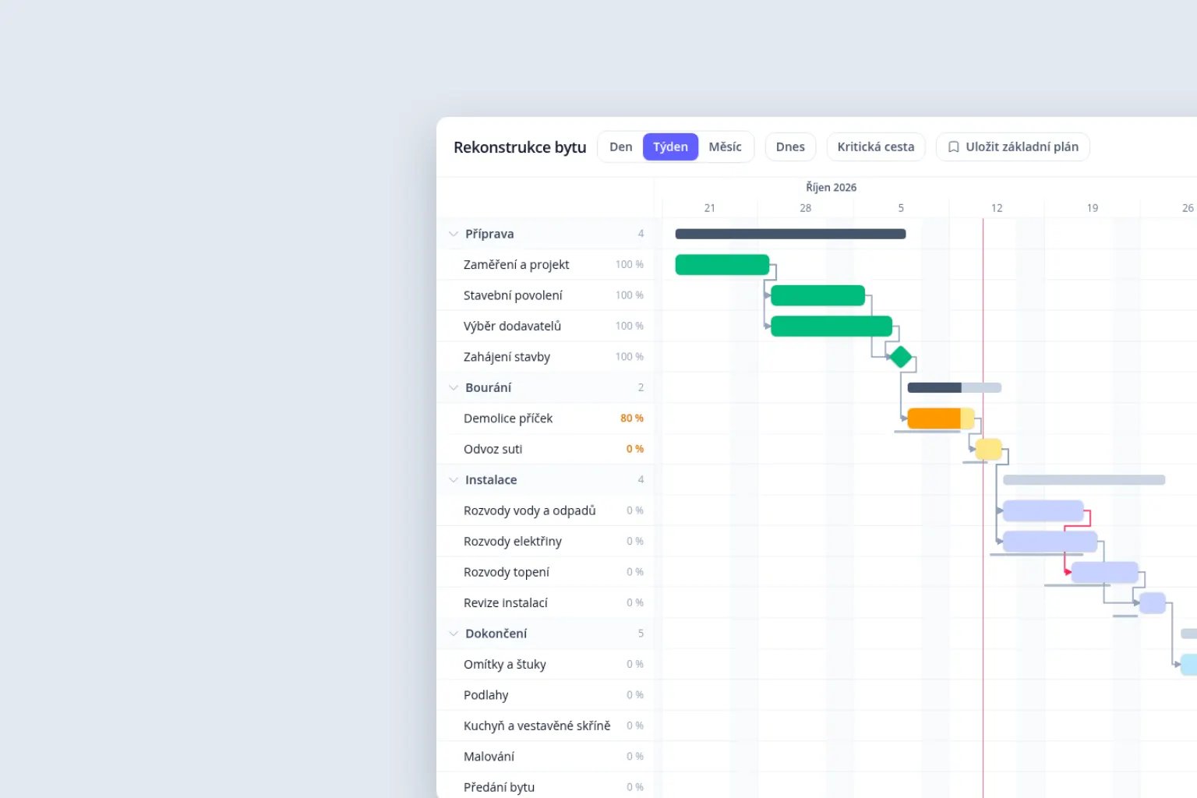Select the Malování row
The width and height of the screenshot is (1197, 798).
pos(546,757)
